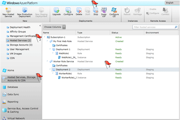Image resolution: width=180 pixels, height=120 pixels.
Task: Open Management Certificates folder
Action: click(21, 36)
